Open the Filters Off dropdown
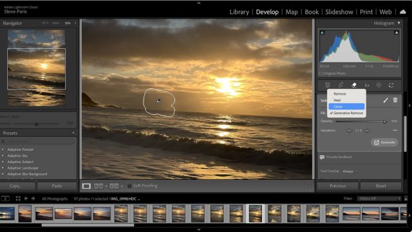The height and width of the screenshot is (232, 412). [379, 198]
